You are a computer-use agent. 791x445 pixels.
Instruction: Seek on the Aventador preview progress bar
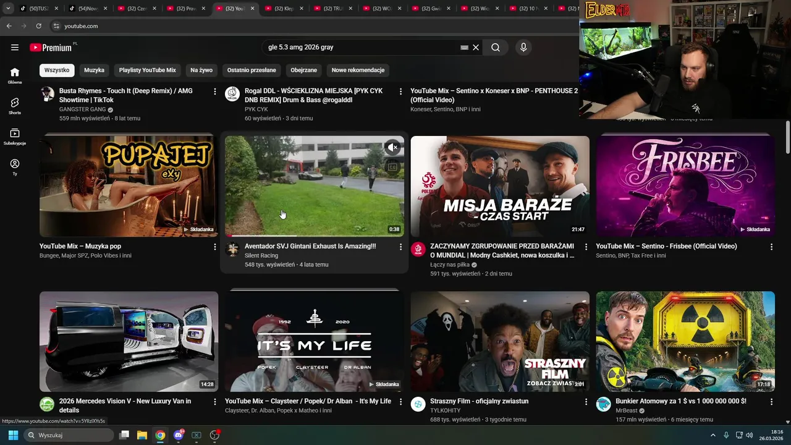[x=314, y=235]
